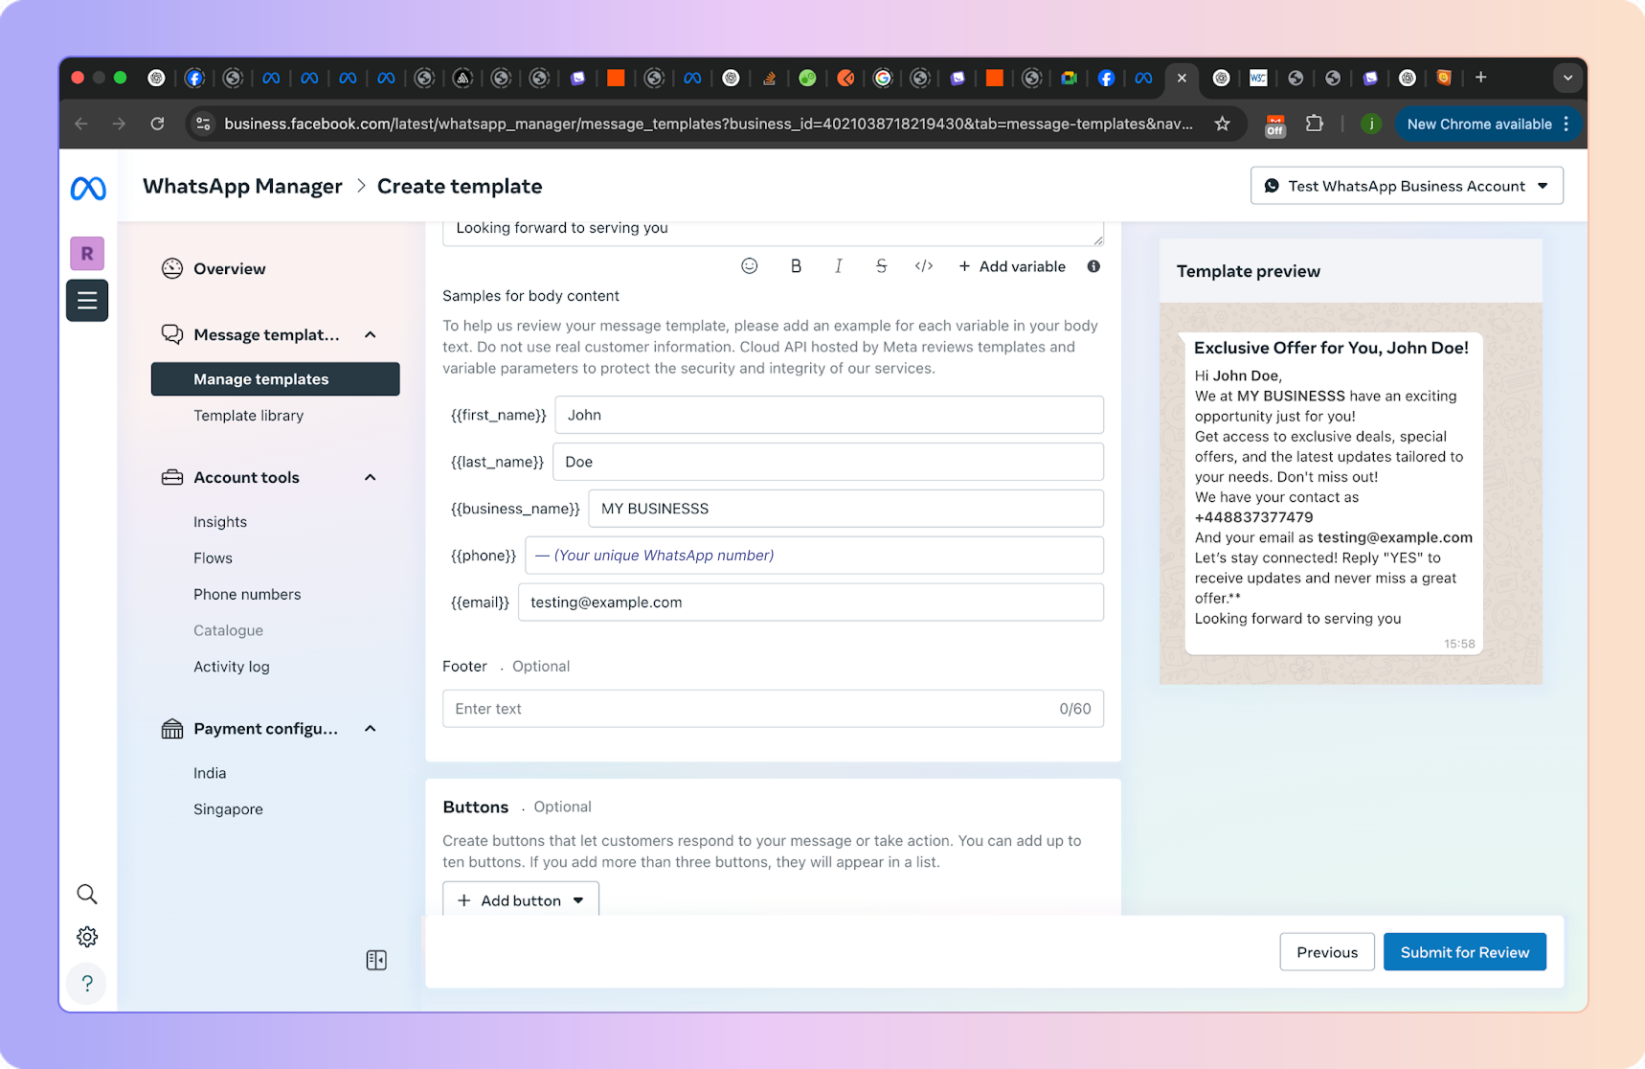The height and width of the screenshot is (1069, 1645).
Task: Close the active browser tab
Action: tap(1182, 78)
